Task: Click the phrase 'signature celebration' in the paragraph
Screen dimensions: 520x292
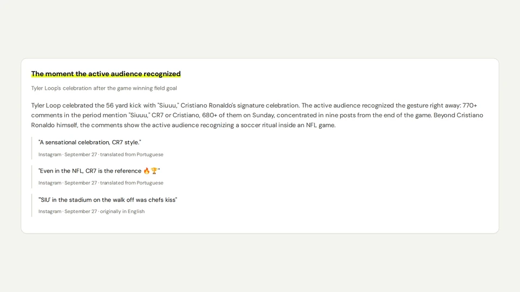Action: point(268,105)
